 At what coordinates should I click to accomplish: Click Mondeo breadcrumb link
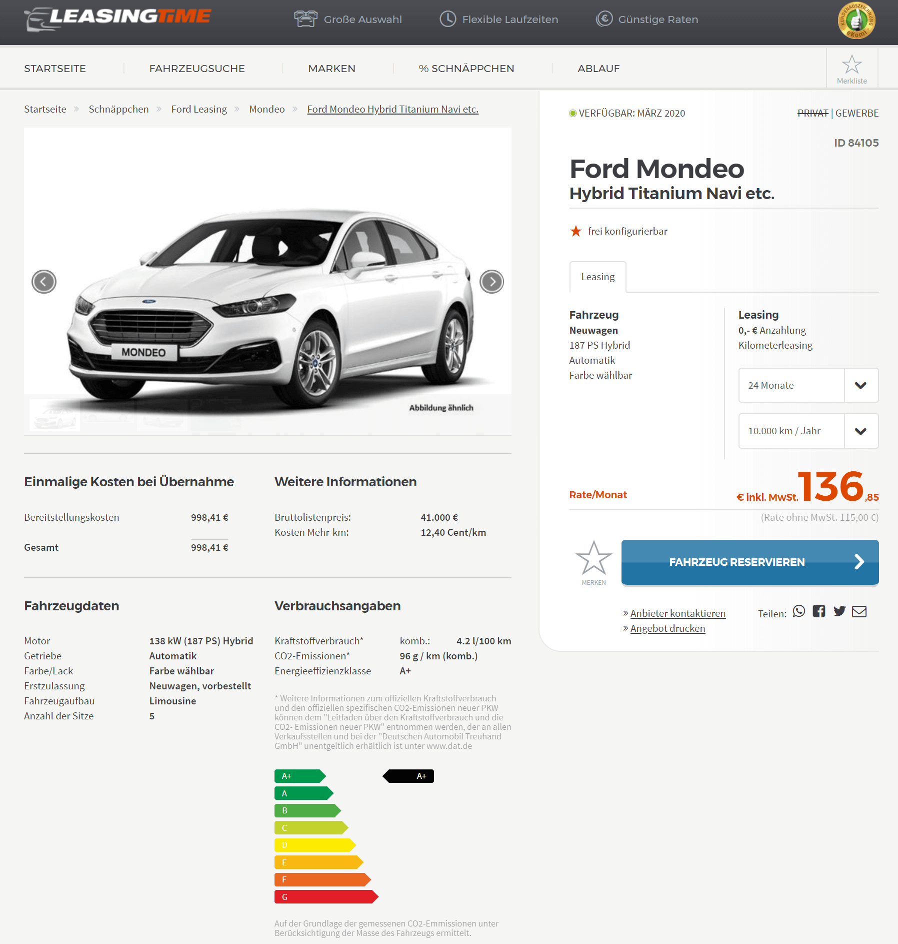(267, 109)
